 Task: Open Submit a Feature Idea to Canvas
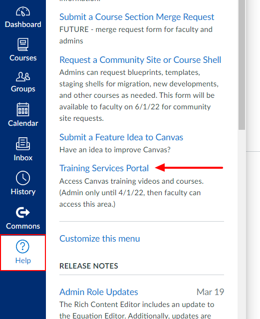pos(121,137)
